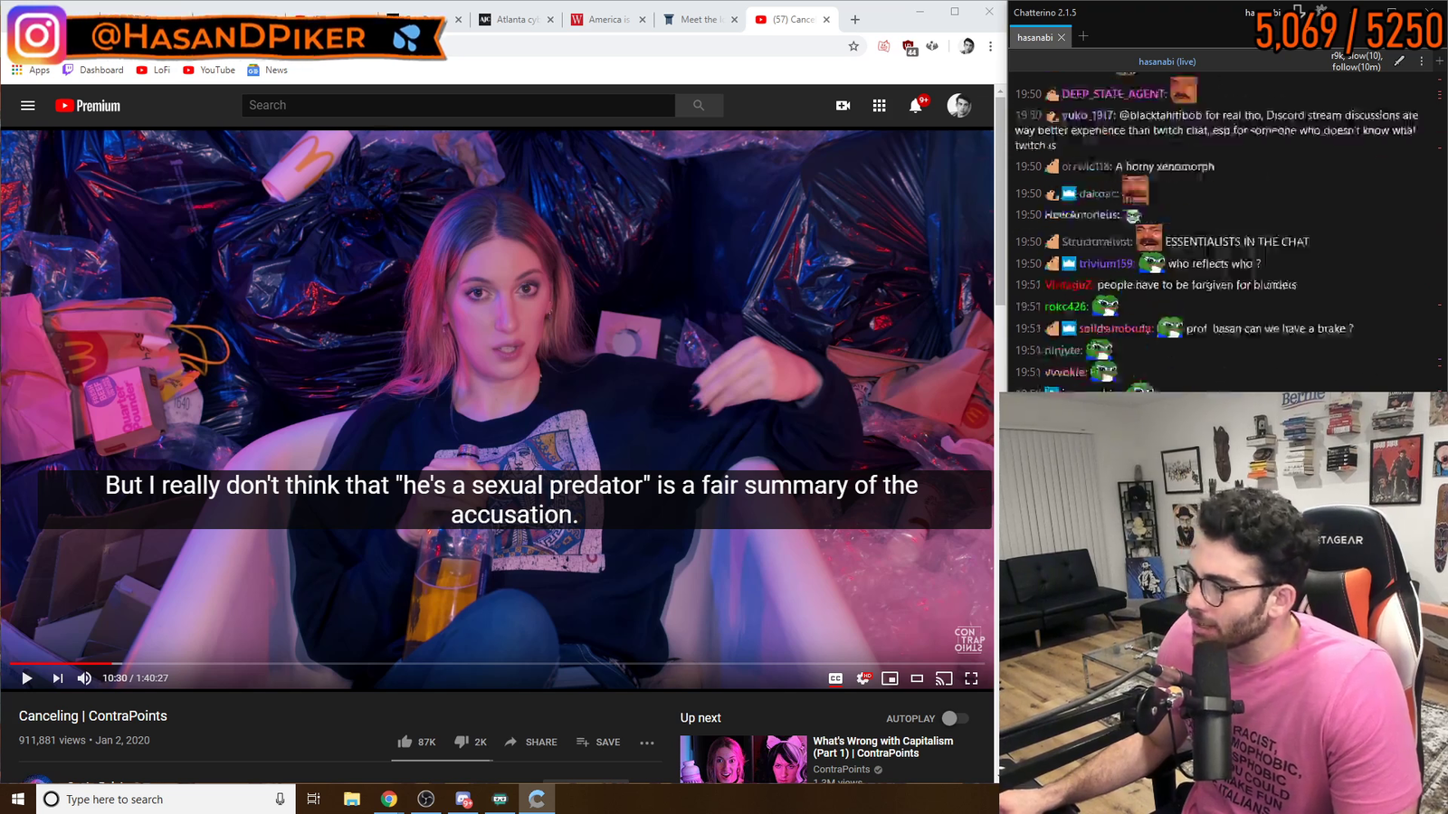Image resolution: width=1448 pixels, height=814 pixels.
Task: Toggle the Autoplay switch
Action: point(955,718)
